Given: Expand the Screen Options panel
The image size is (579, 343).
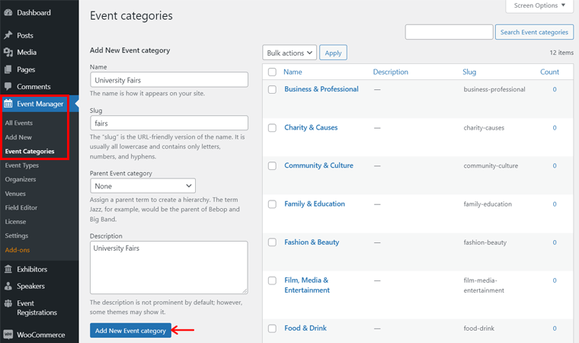Looking at the screenshot, I should [540, 6].
